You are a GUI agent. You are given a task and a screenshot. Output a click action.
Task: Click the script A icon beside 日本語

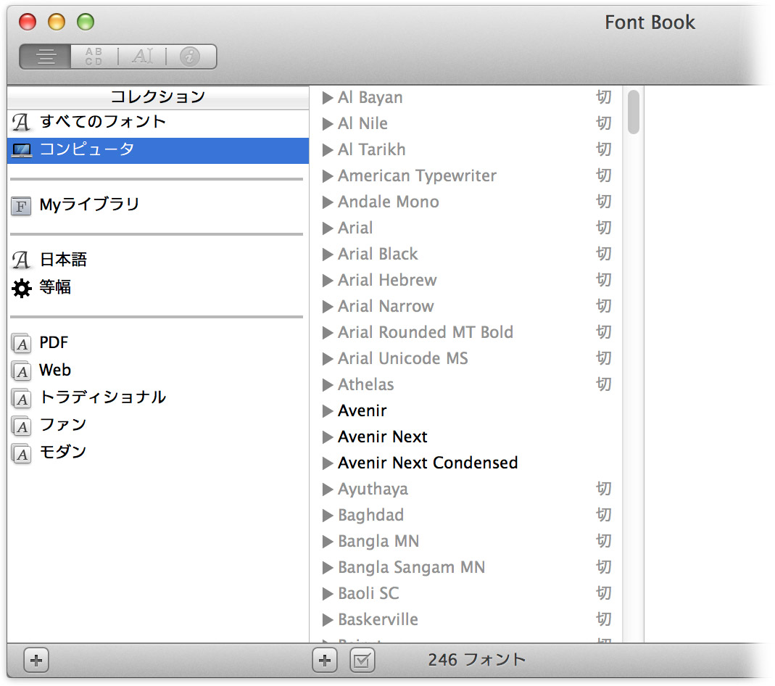point(21,260)
